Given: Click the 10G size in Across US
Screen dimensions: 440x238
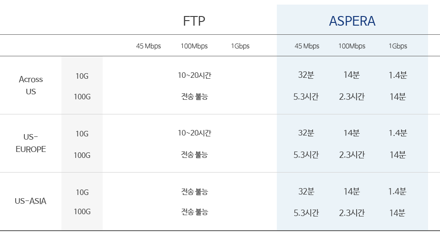Looking at the screenshot, I should [x=82, y=76].
